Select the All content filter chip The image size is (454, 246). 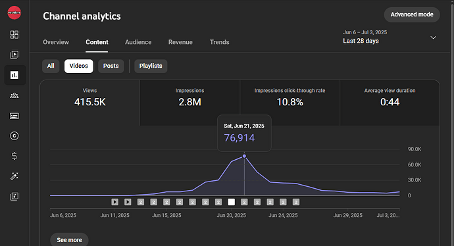51,66
